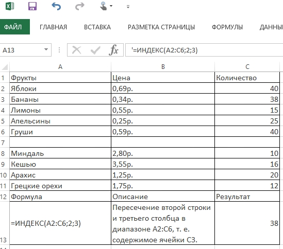This screenshot has height=249, width=283.
Task: Save the workbook with the floppy icon
Action: [32, 6]
